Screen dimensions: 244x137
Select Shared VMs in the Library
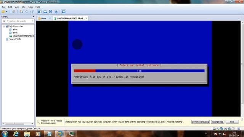pyautogui.click(x=15, y=39)
